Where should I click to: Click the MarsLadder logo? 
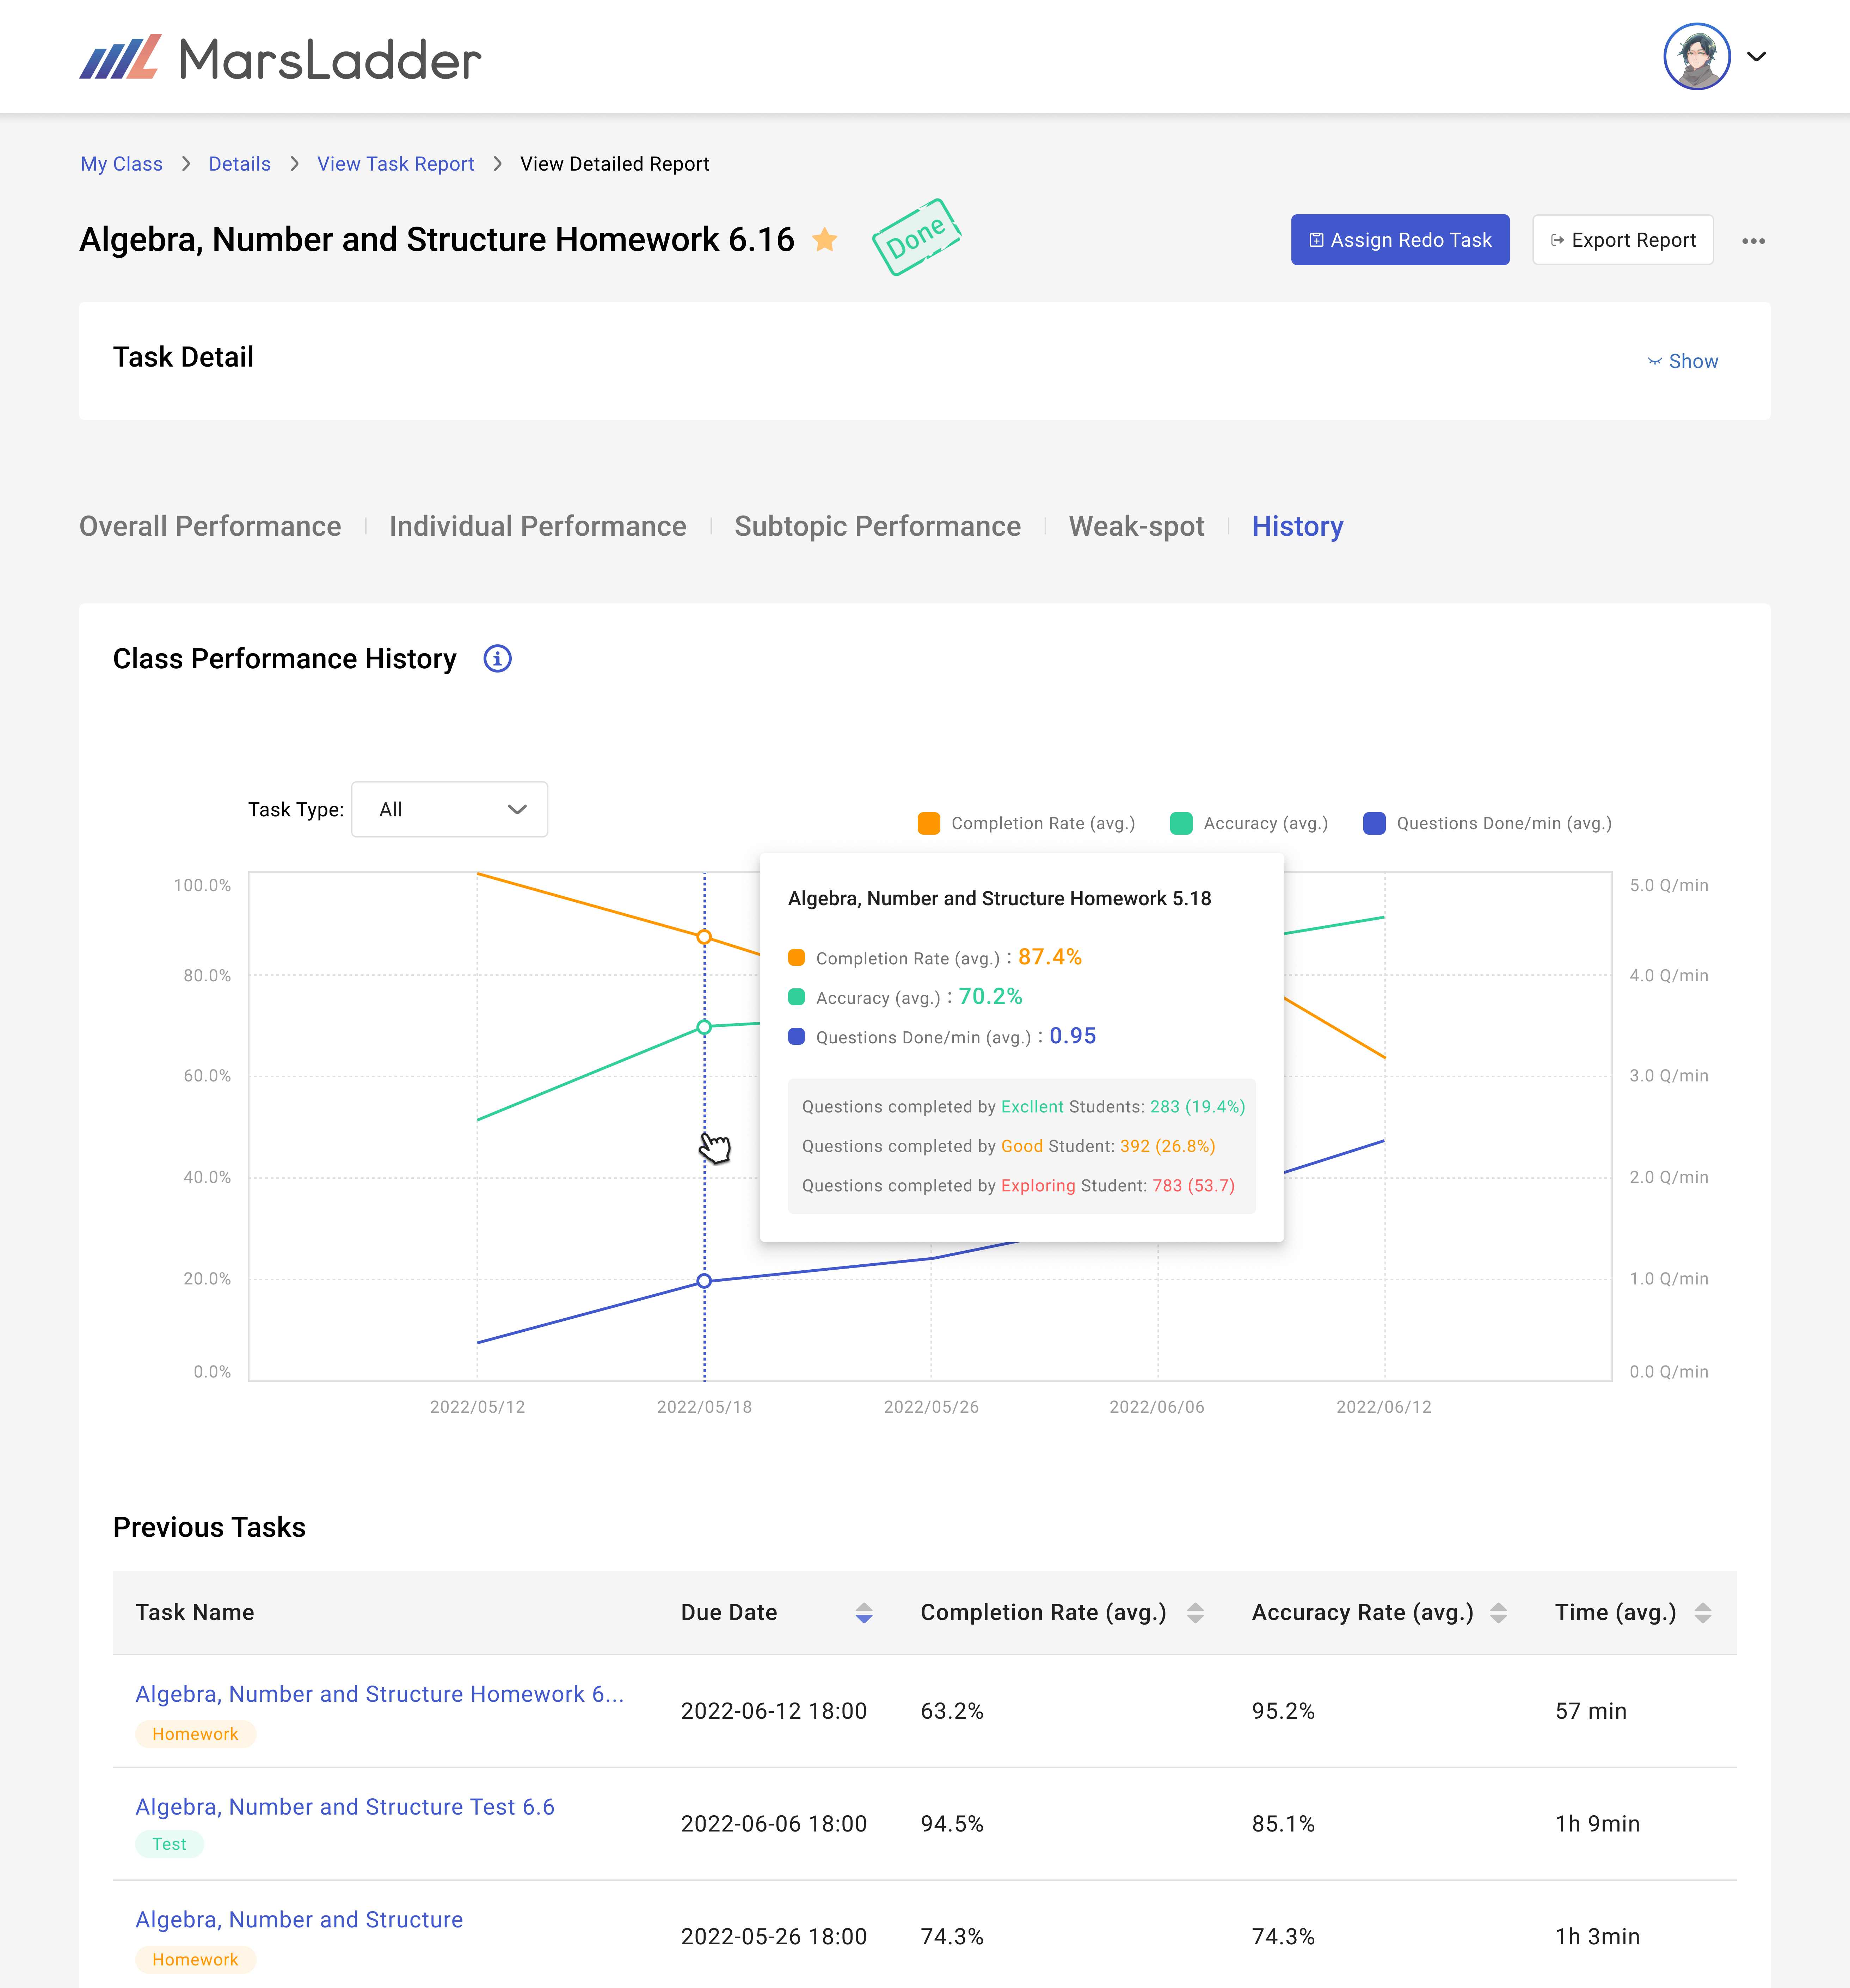[280, 58]
